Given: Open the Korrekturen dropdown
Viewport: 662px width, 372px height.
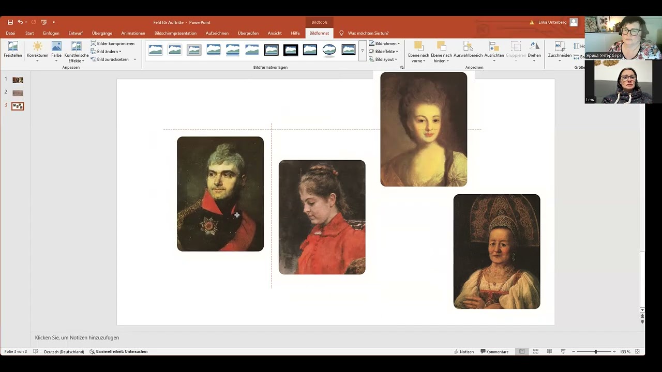Looking at the screenshot, I should [x=37, y=52].
